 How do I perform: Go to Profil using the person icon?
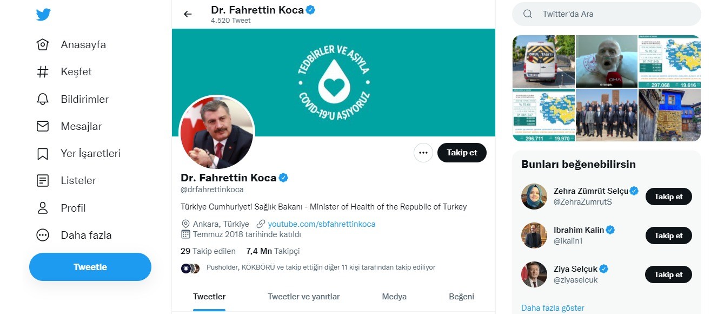tap(43, 207)
